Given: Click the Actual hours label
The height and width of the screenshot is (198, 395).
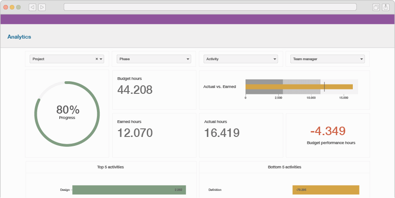Looking at the screenshot, I should tap(215, 122).
